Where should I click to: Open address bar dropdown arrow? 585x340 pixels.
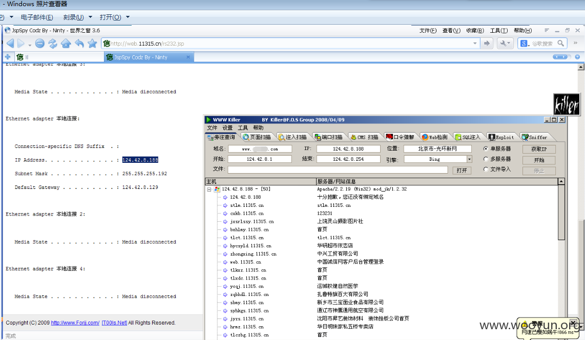(x=474, y=44)
